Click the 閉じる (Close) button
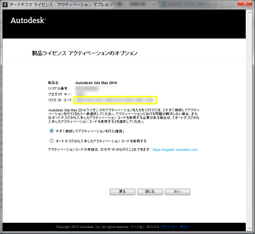The image size is (255, 234). coord(150,192)
